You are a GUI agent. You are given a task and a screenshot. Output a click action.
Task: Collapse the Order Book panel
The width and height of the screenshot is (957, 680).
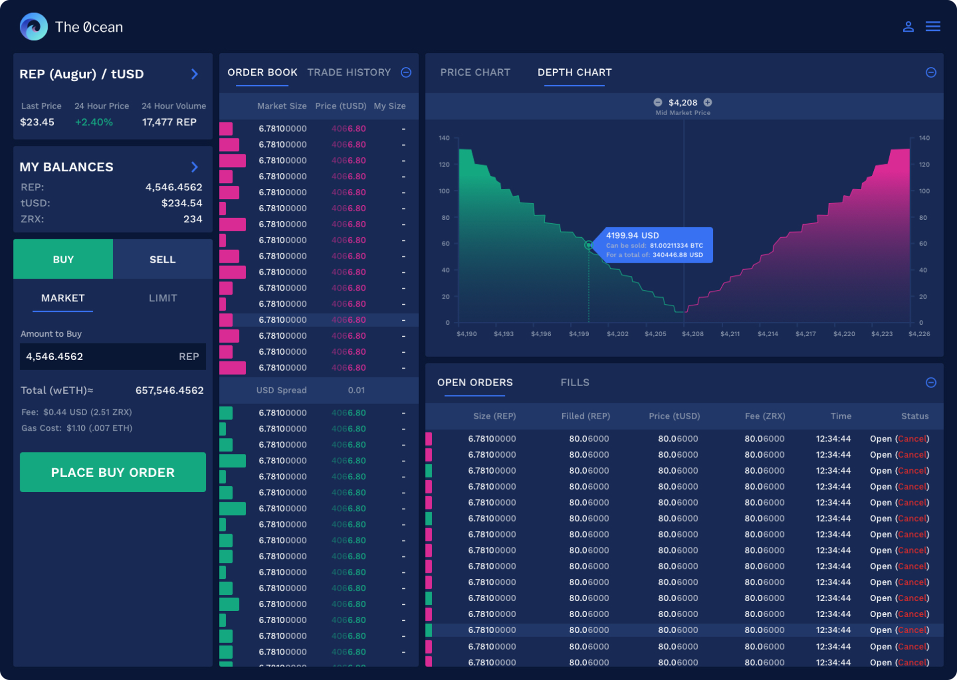click(x=406, y=73)
